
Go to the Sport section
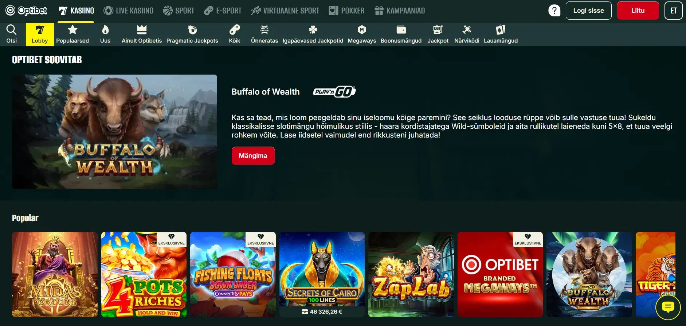[x=179, y=11]
